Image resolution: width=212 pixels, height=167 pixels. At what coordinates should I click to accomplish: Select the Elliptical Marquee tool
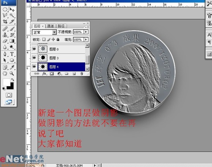coord(5,9)
